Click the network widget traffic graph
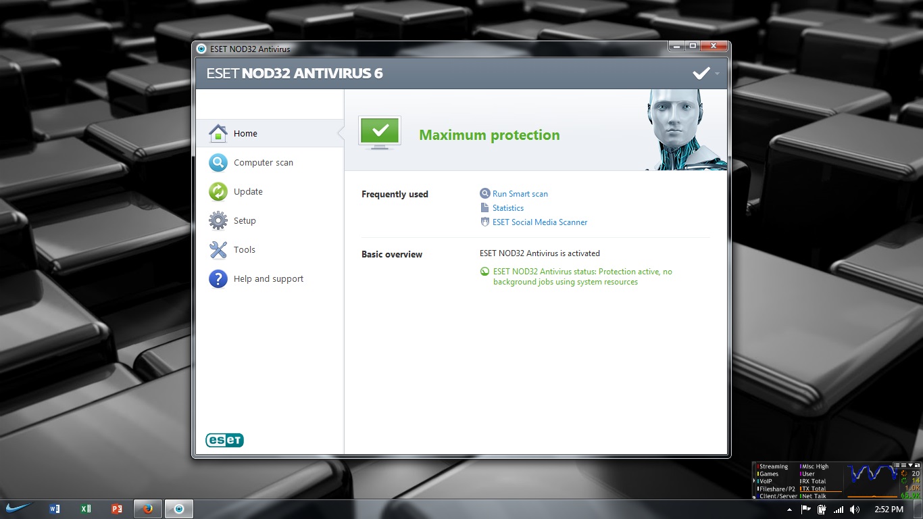The image size is (923, 519). click(x=872, y=480)
